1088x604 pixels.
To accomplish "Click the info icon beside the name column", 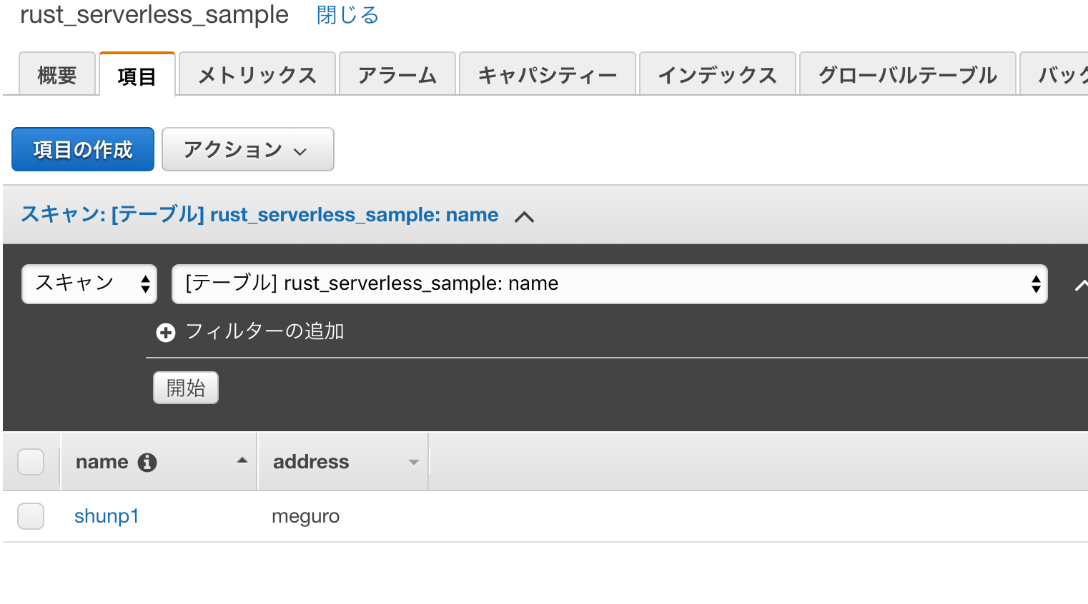I will (x=148, y=462).
